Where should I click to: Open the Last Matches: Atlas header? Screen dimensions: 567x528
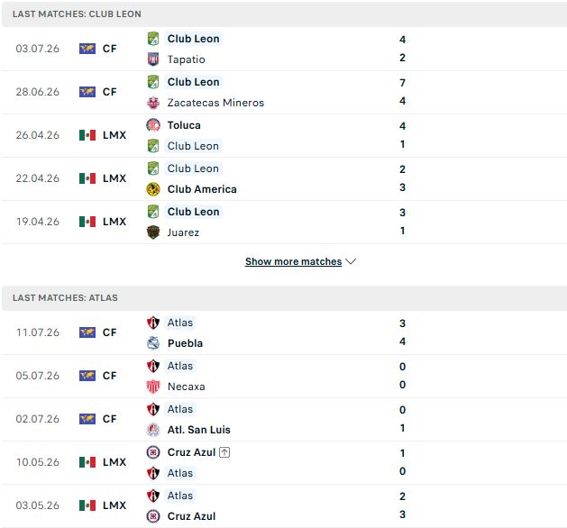click(284, 298)
